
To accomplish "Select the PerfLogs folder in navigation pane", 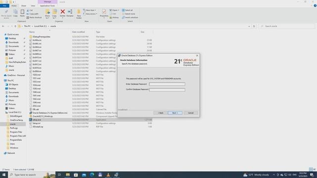I will click(x=14, y=128).
